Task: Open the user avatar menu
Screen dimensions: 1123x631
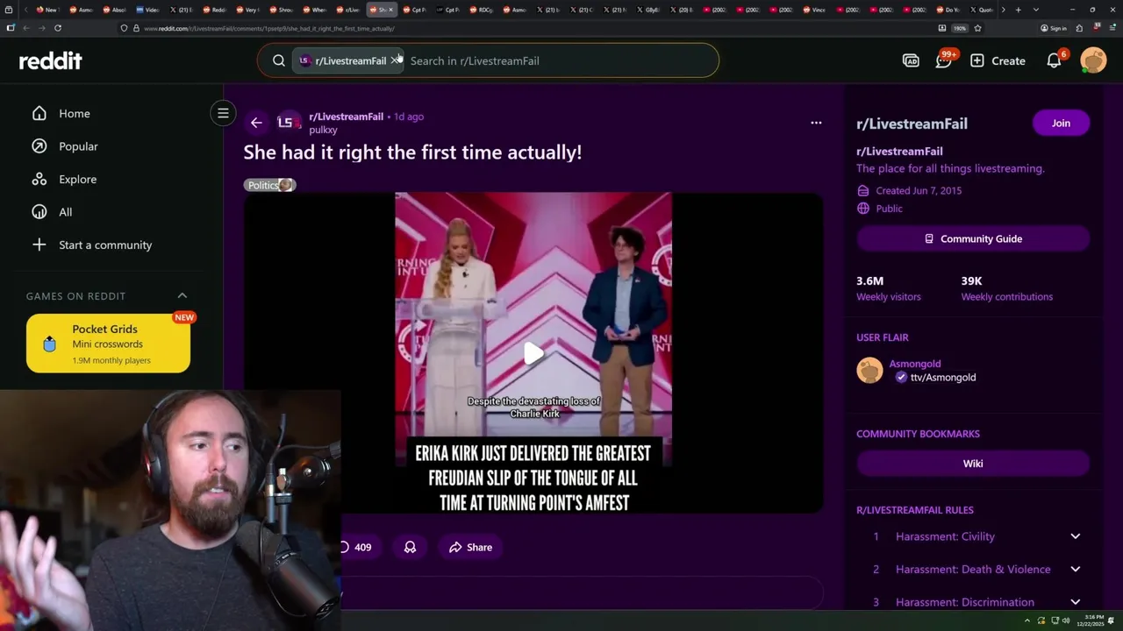Action: [1093, 60]
